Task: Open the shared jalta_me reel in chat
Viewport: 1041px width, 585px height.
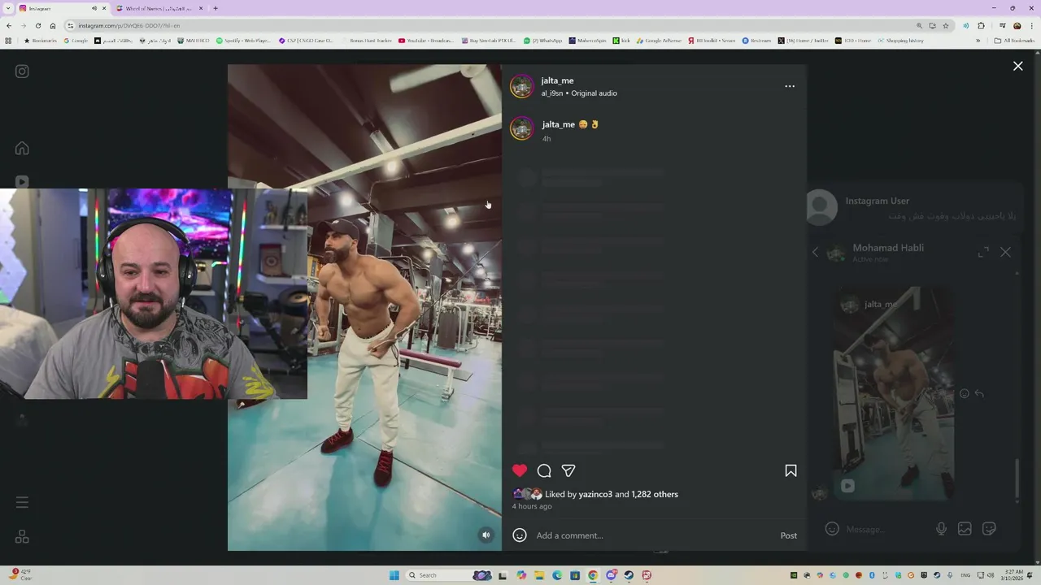Action: coord(892,393)
